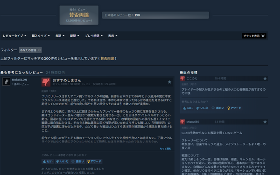Click the star icon on NokoELDN's review

[169, 82]
